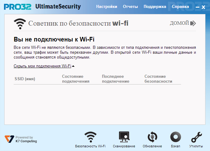
Task: Open the Утилиты wrench icon
Action: (x=196, y=137)
